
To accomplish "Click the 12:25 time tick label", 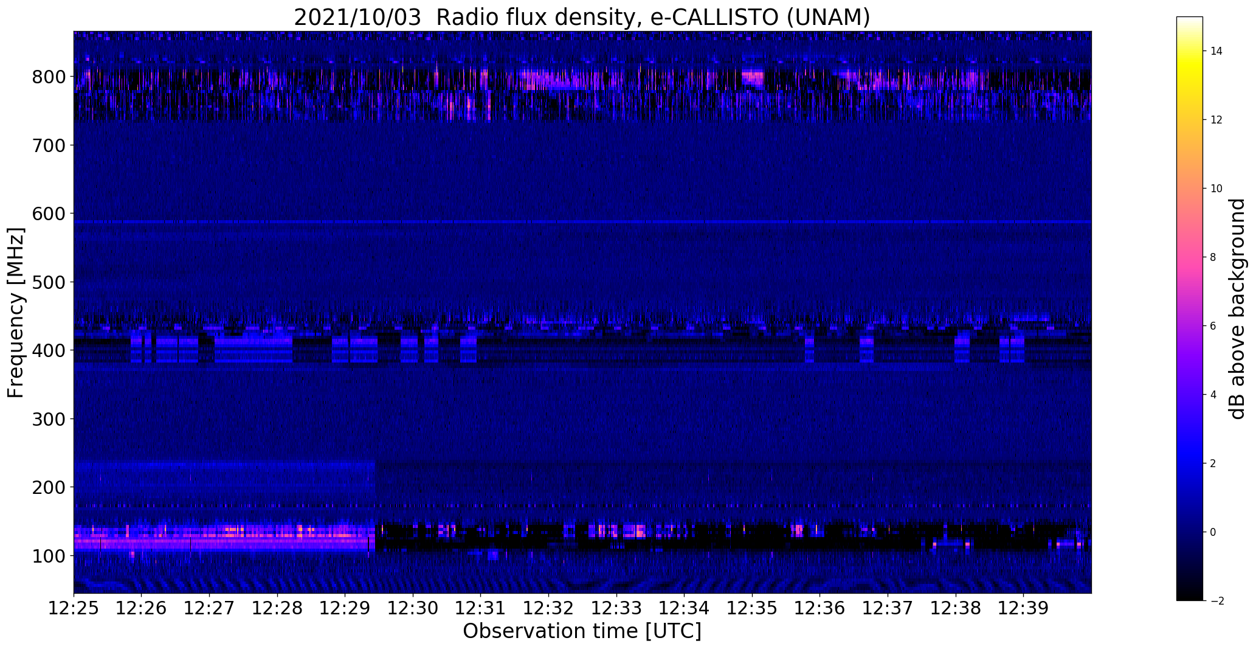I will [74, 608].
